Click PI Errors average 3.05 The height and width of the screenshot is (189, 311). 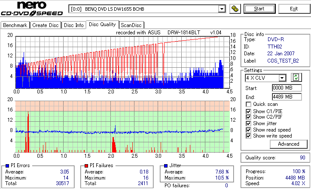(x=65, y=172)
